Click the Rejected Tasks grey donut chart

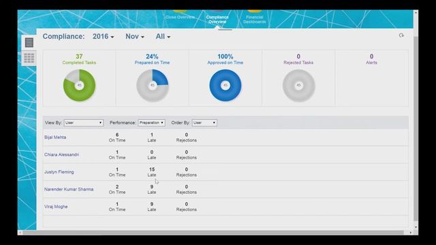(298, 85)
